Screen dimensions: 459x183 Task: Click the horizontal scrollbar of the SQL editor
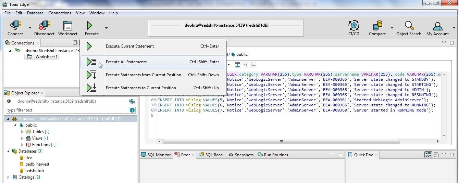point(281,141)
